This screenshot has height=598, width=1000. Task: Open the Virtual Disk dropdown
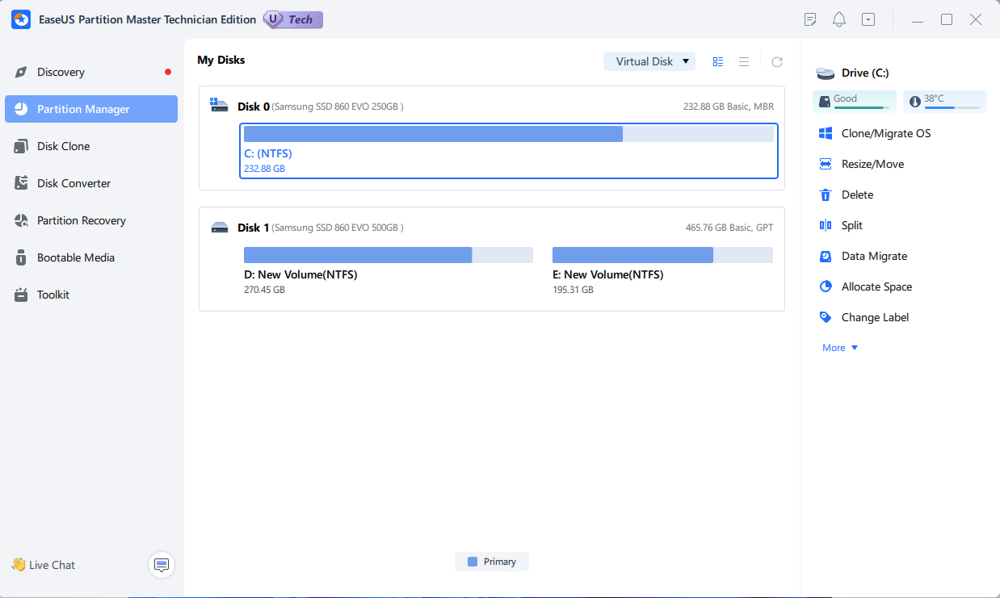click(649, 61)
